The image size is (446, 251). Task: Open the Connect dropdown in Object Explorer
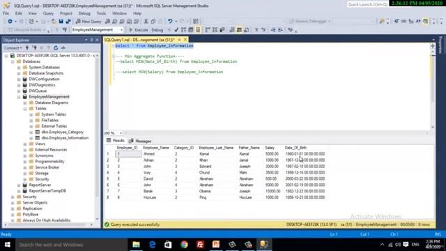(13, 48)
